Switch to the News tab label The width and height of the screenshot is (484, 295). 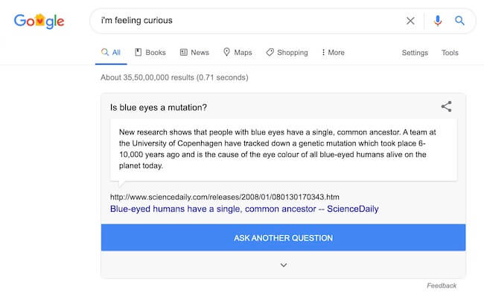point(200,52)
